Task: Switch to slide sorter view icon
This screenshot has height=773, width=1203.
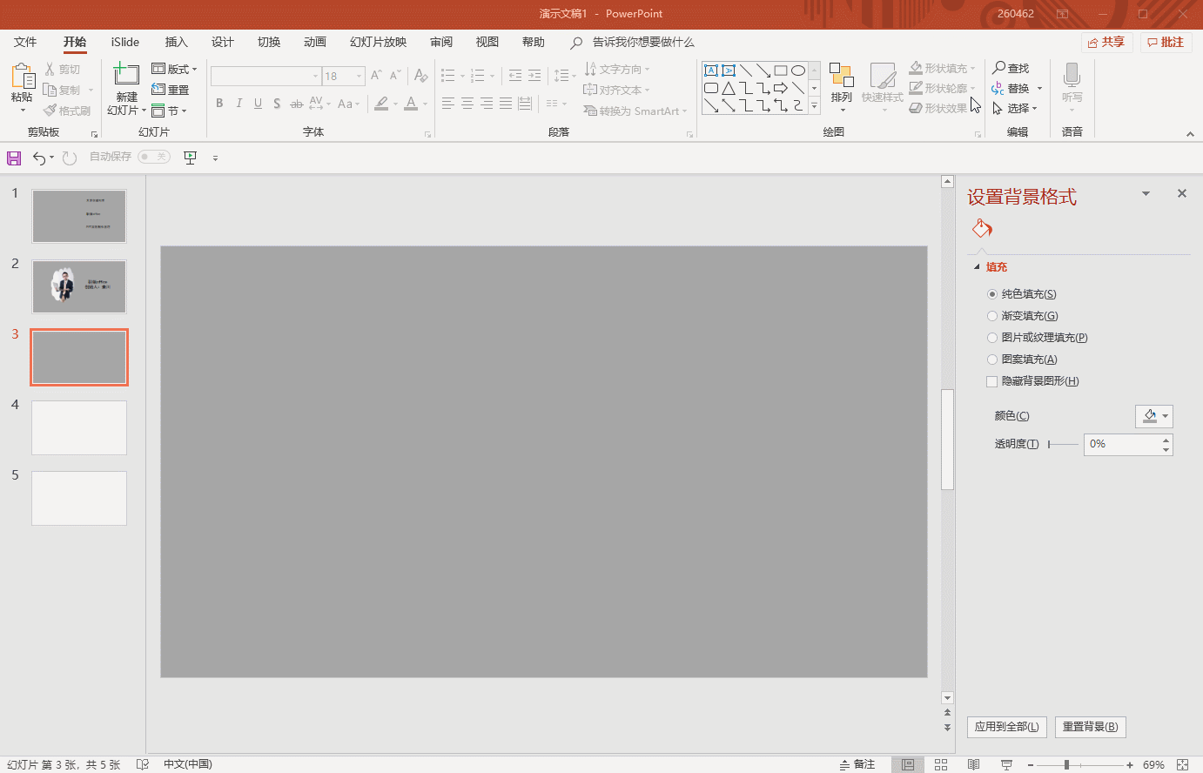Action: coord(941,764)
